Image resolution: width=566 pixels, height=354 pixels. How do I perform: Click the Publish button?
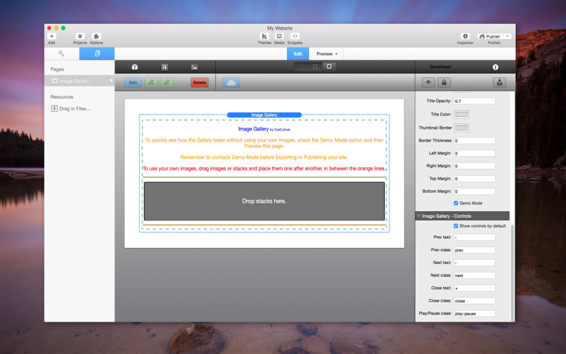[x=490, y=36]
